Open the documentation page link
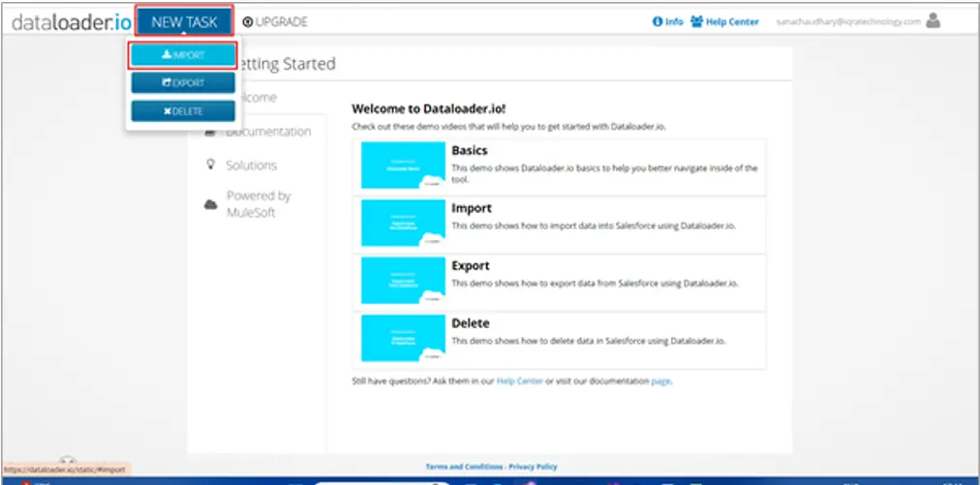 (x=660, y=380)
